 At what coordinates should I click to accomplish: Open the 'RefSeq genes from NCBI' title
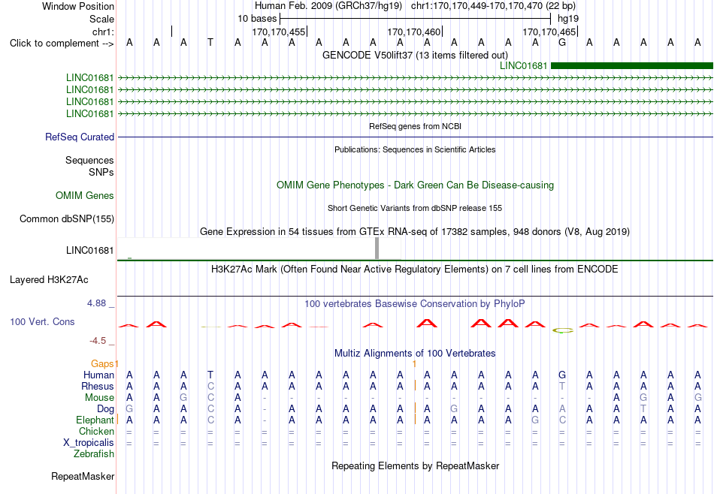click(x=415, y=126)
